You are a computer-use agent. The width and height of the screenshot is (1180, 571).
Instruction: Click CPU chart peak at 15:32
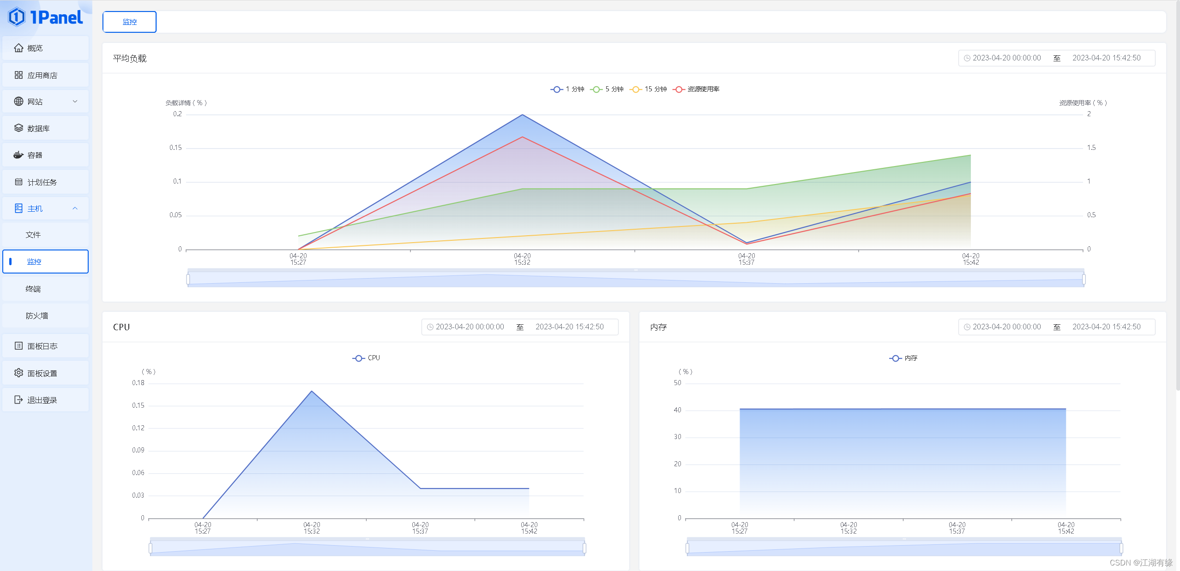[312, 391]
